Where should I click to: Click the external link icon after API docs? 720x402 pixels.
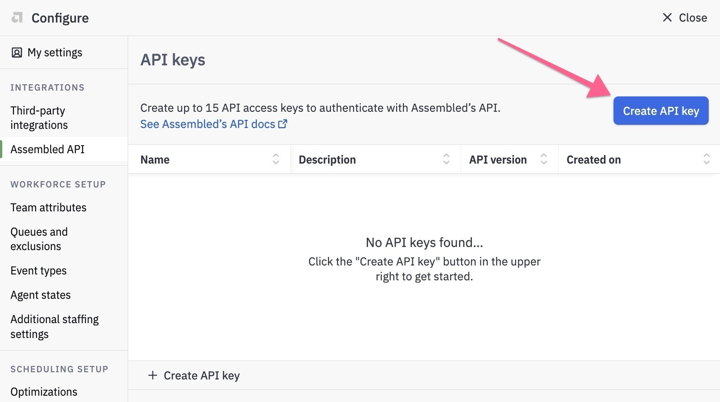(283, 124)
